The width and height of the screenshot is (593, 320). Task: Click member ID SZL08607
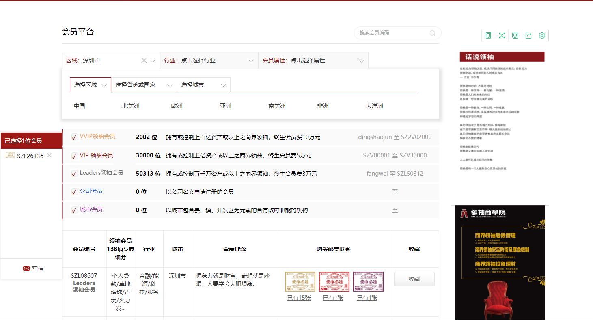pos(84,276)
